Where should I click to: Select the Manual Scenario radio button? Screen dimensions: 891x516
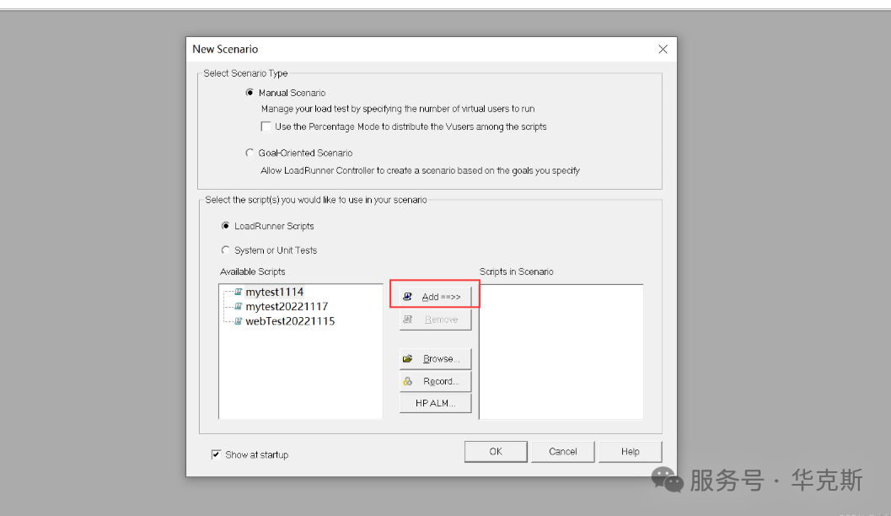[x=250, y=93]
